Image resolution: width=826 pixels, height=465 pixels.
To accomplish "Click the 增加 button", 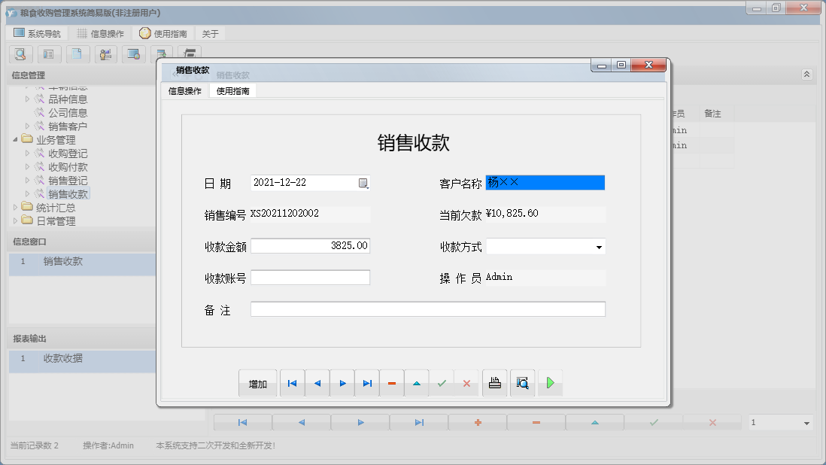I will (x=257, y=383).
